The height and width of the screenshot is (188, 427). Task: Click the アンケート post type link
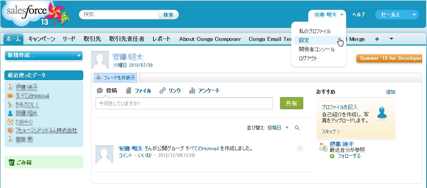pyautogui.click(x=209, y=90)
